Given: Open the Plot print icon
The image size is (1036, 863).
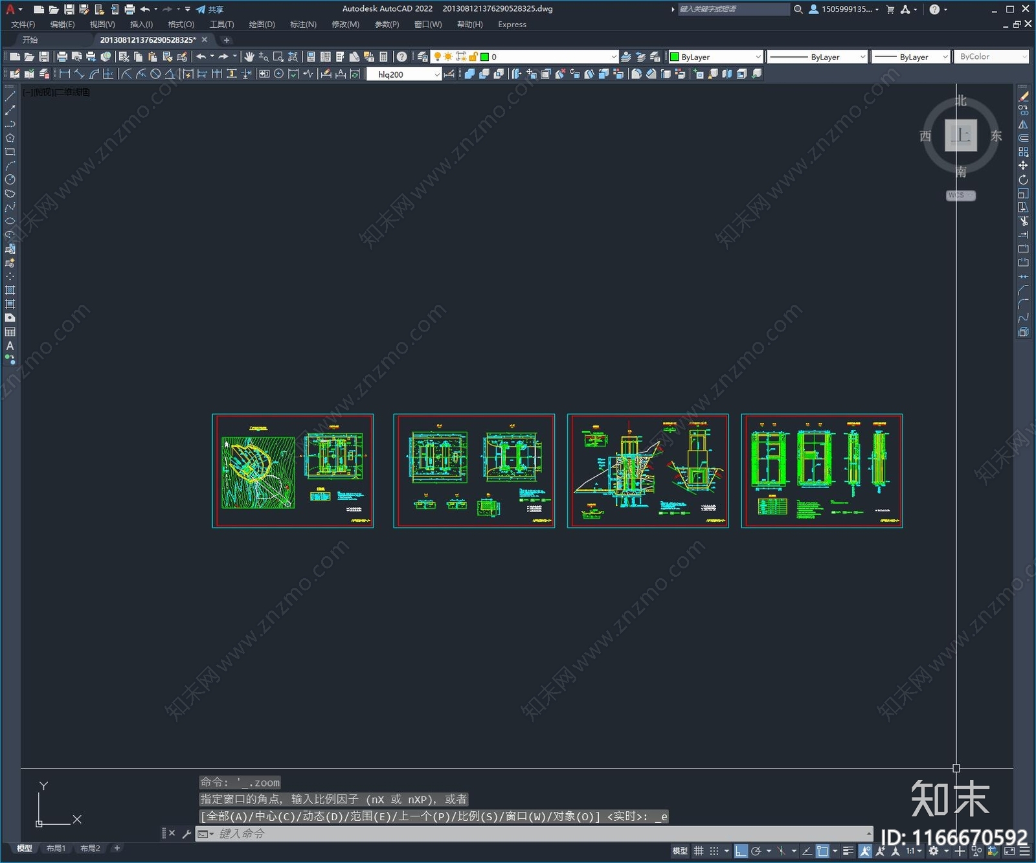Looking at the screenshot, I should (x=62, y=57).
